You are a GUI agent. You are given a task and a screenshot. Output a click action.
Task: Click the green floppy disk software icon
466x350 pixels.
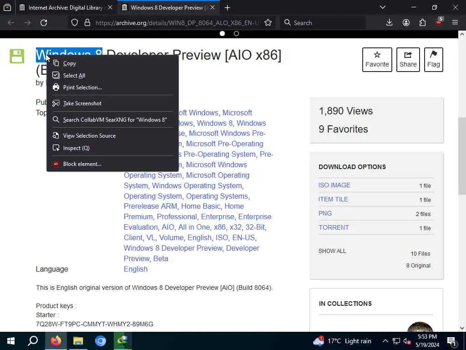click(x=17, y=56)
